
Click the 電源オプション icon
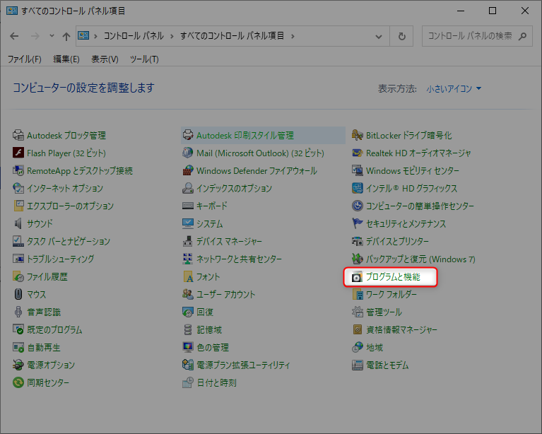pos(18,365)
